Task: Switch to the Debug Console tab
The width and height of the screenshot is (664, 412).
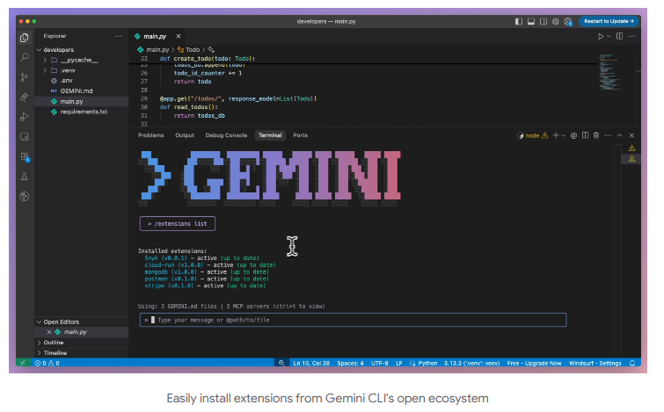Action: (226, 135)
